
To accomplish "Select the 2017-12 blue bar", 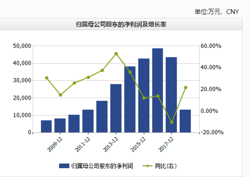I will pyautogui.click(x=171, y=95).
